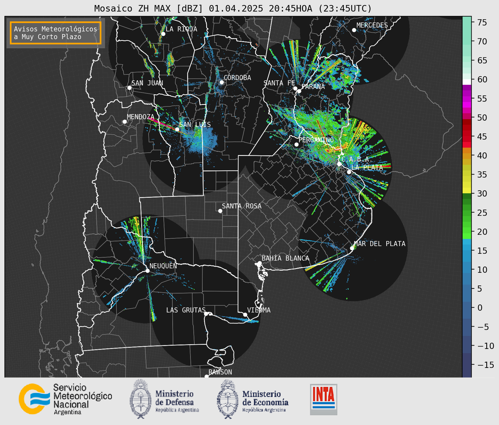Click the Córdoba city marker
The image size is (499, 425).
222,82
